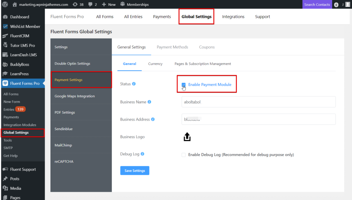This screenshot has height=200, width=352.
Task: Click the WordPress logo icon
Action: pos(5,4)
